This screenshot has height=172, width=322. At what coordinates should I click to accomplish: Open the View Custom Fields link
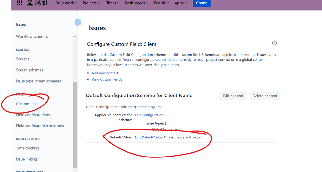coord(107,79)
